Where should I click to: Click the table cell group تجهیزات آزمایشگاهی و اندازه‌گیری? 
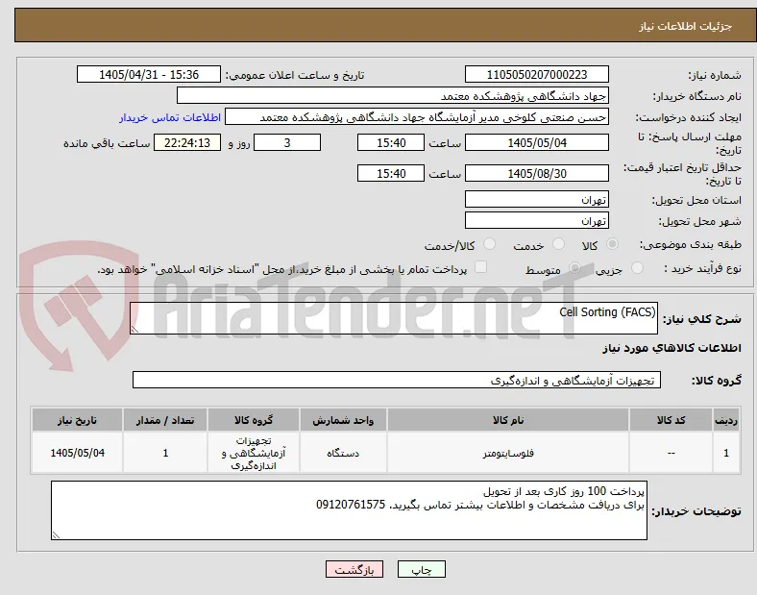[x=254, y=453]
